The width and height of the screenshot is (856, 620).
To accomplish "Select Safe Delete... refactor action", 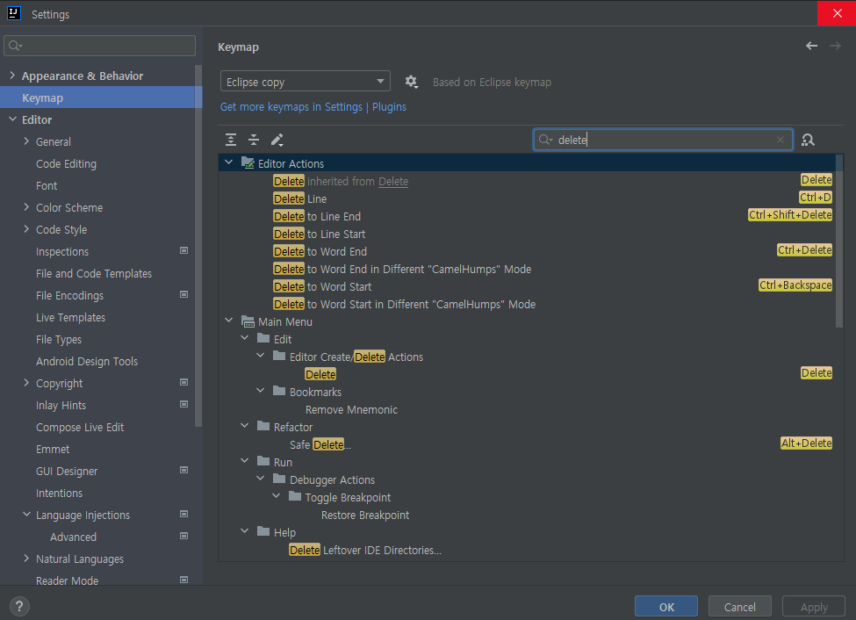I will (320, 444).
